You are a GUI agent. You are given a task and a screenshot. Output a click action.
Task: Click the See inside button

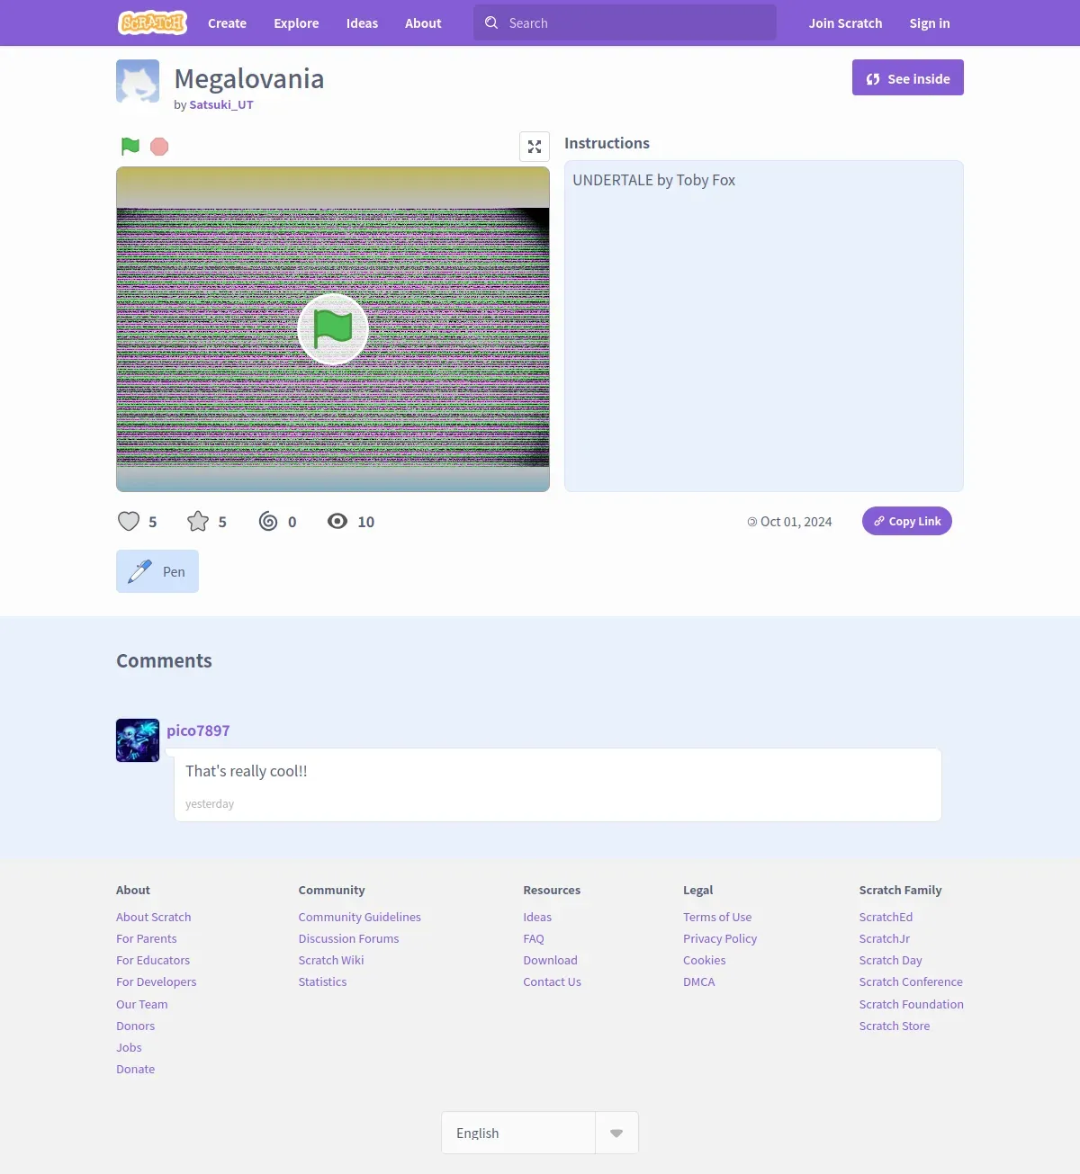tap(908, 77)
